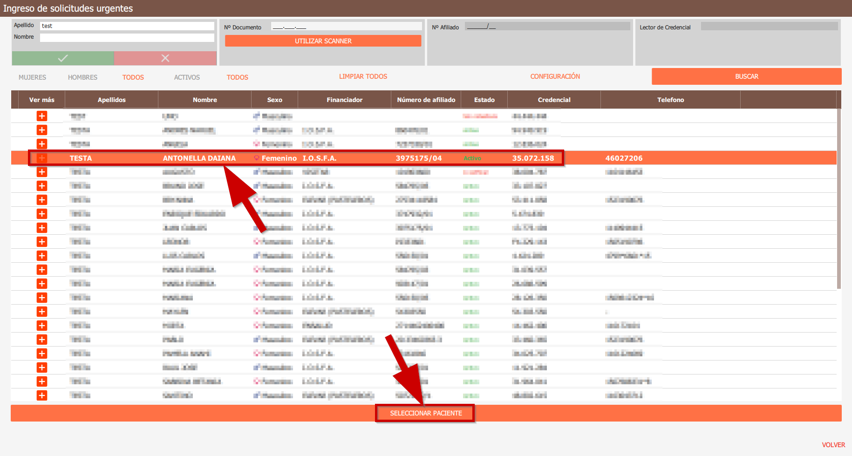Cancel search with red X button
This screenshot has width=852, height=456.
pyautogui.click(x=165, y=58)
